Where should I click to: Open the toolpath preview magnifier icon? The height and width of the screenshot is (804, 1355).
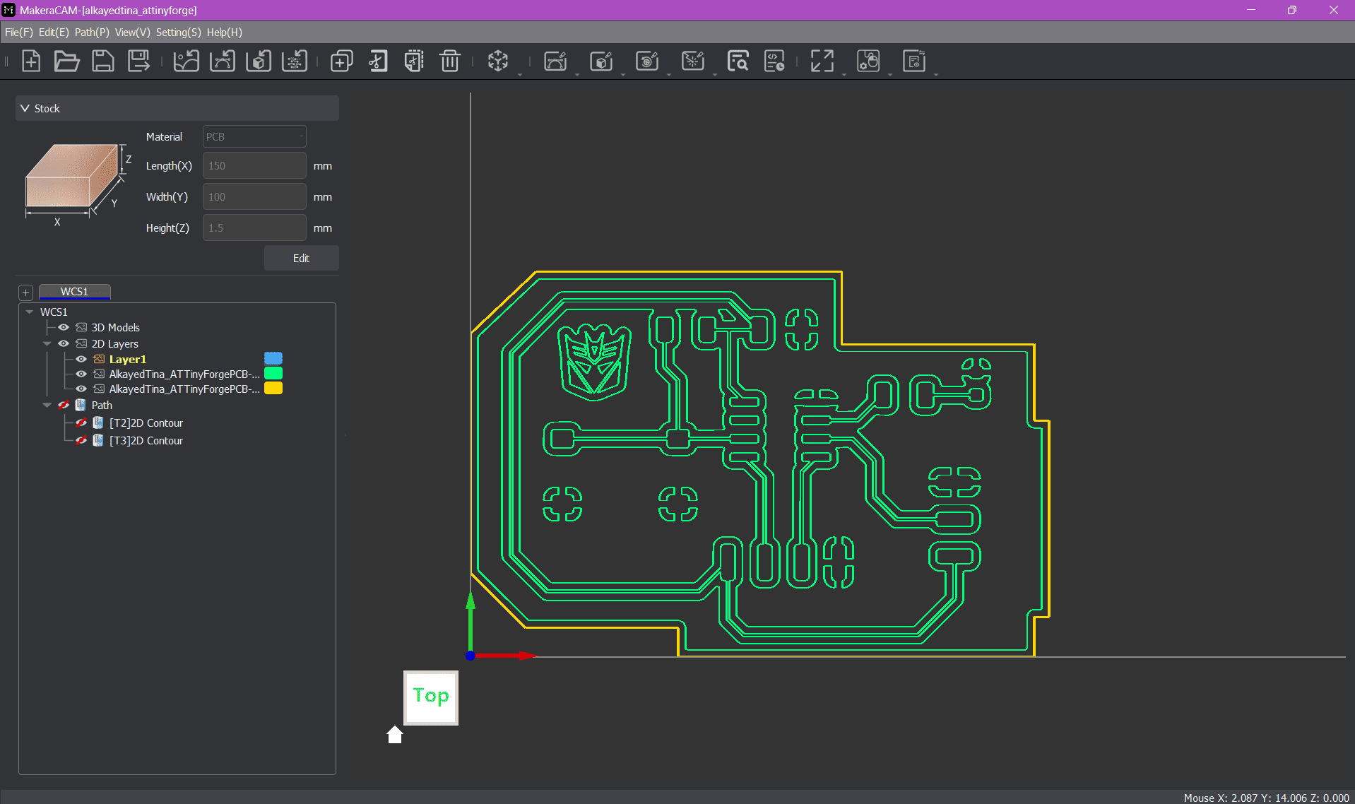point(738,61)
